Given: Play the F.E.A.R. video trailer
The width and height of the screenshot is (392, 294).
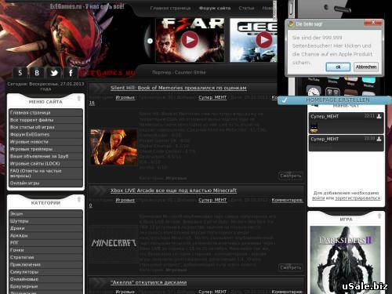Looking at the screenshot, I should (x=190, y=40).
